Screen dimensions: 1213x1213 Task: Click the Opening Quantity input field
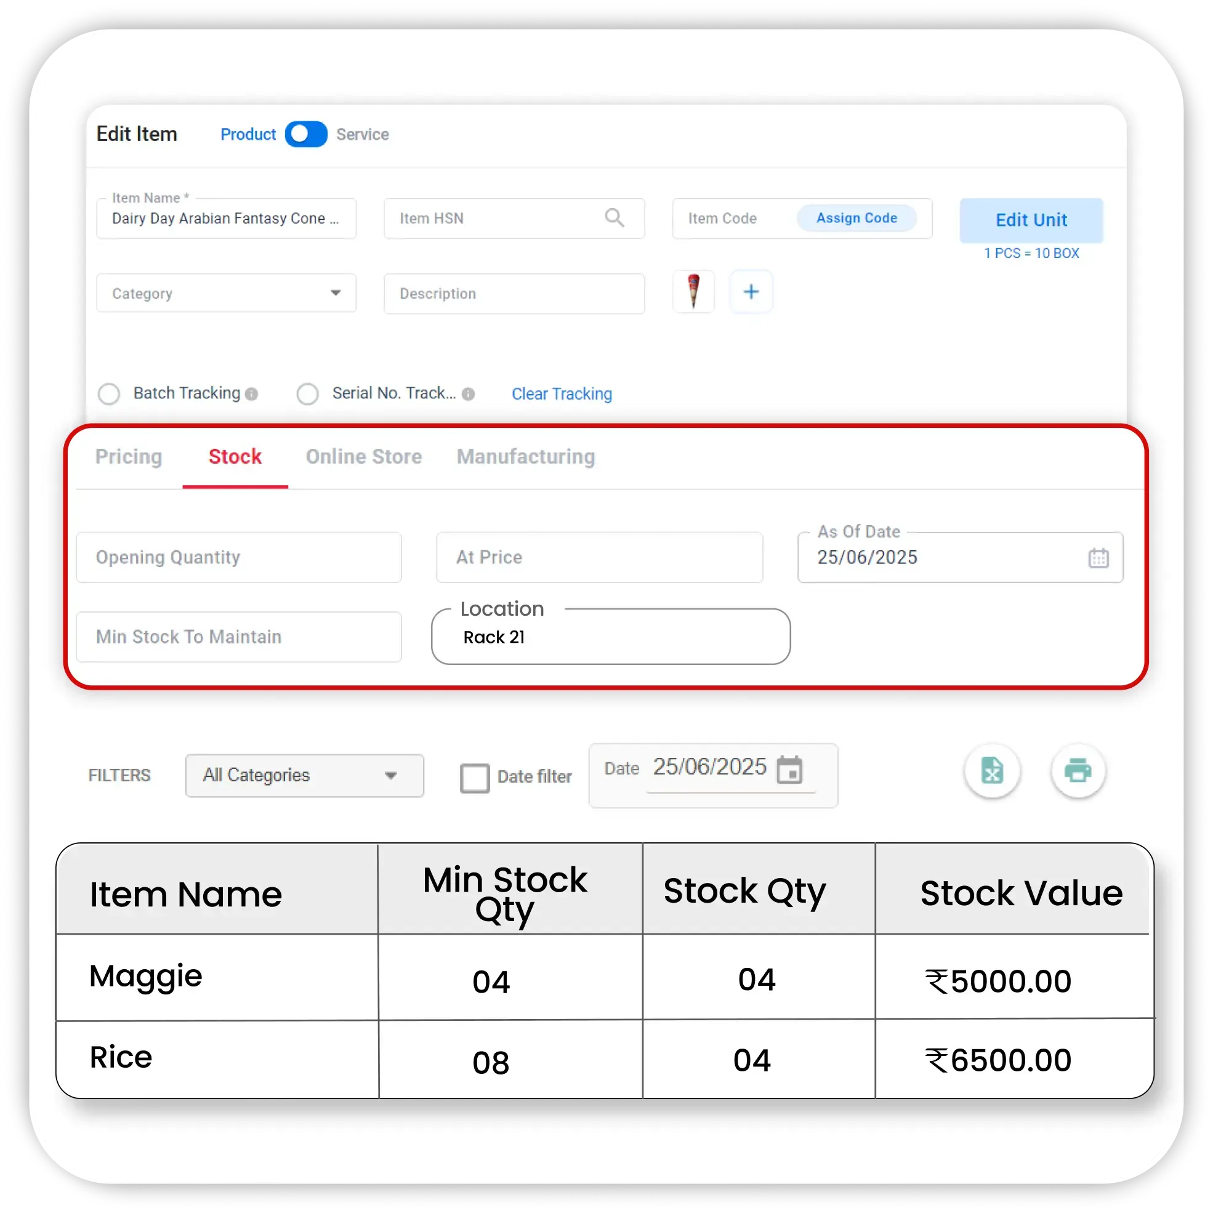coord(238,557)
